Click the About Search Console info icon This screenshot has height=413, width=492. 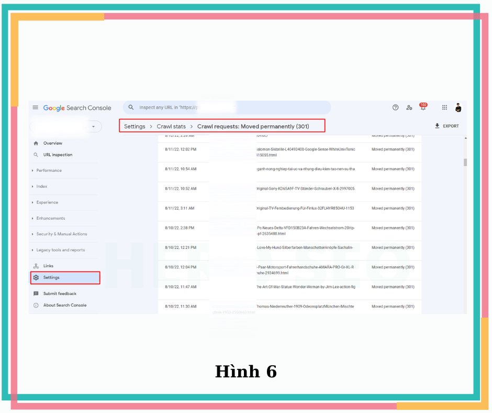click(x=36, y=305)
